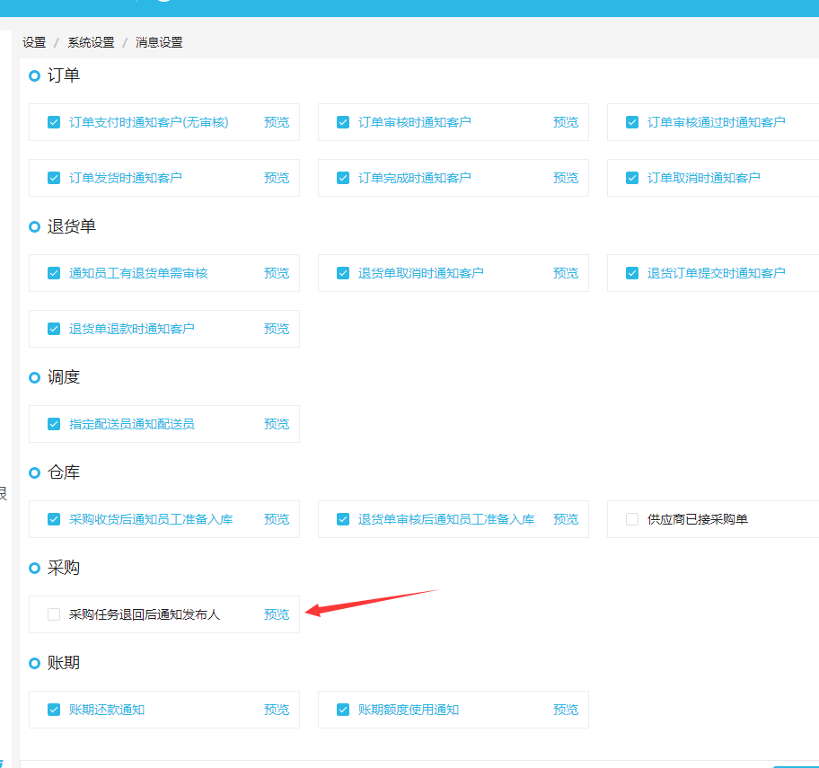Image resolution: width=819 pixels, height=768 pixels.
Task: Toggle 退货订单提交时通知客户 checkbox
Action: 632,273
